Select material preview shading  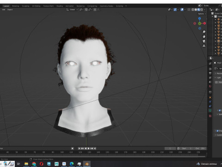pos(199,10)
